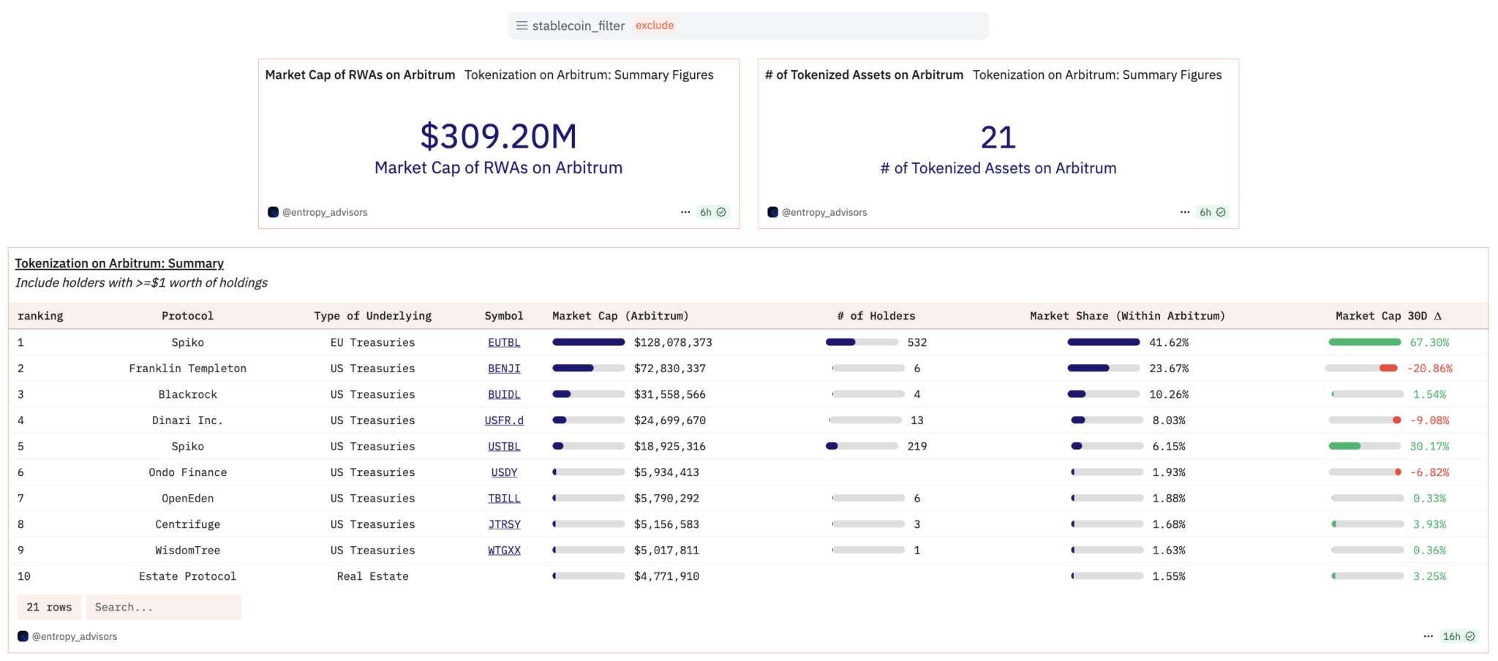Select the OpenEden protocol cell
Screen dimensions: 1498x661
187,498
